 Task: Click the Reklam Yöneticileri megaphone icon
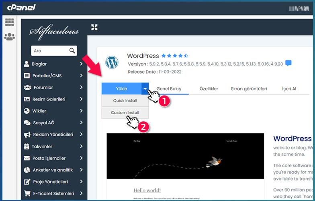27,135
